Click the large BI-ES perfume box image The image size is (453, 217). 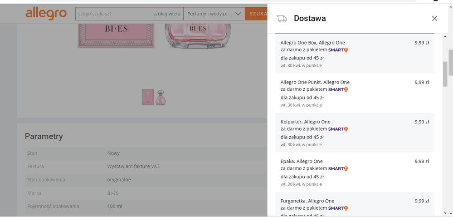(116, 35)
